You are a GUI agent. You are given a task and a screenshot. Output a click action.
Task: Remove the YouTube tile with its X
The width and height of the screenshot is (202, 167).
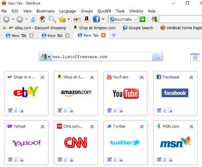pos(142,77)
